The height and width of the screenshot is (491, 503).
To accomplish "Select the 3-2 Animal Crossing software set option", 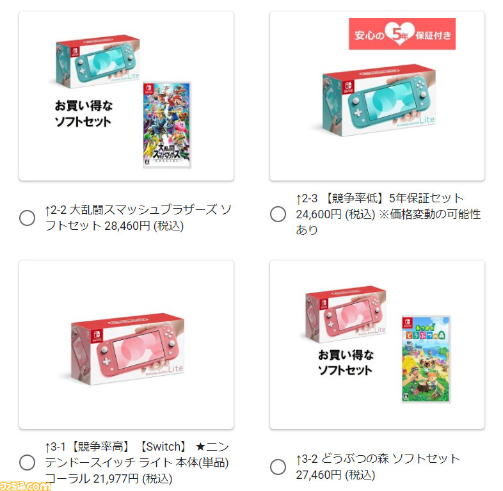I will [x=278, y=467].
